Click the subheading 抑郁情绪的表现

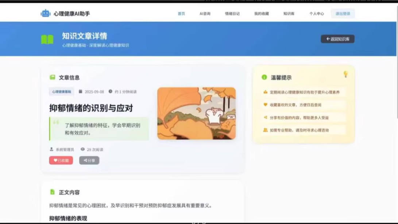pos(68,218)
